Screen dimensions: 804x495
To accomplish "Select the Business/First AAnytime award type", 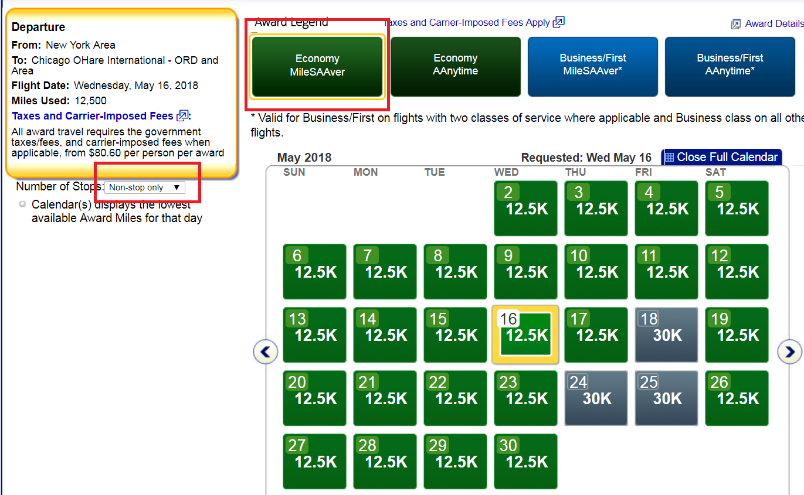I will click(x=730, y=66).
